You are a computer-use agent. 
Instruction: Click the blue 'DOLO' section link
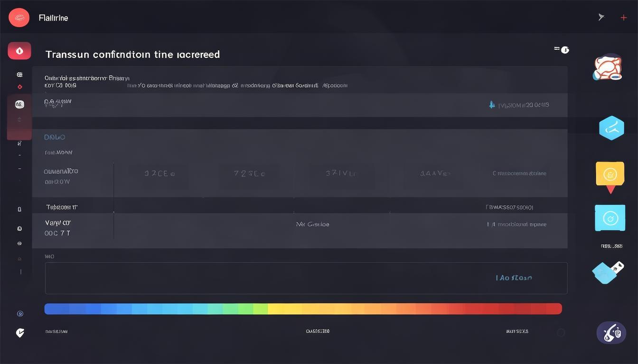(55, 137)
